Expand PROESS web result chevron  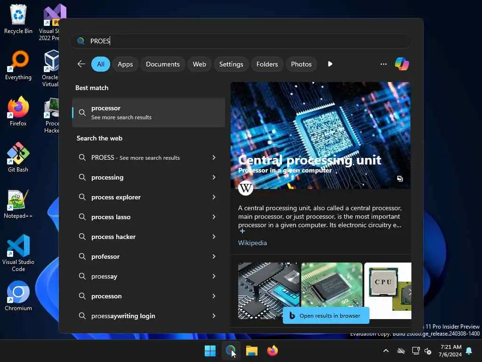(214, 157)
